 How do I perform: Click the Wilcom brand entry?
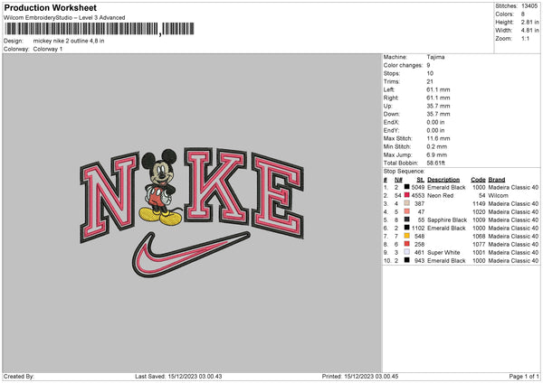(498, 196)
